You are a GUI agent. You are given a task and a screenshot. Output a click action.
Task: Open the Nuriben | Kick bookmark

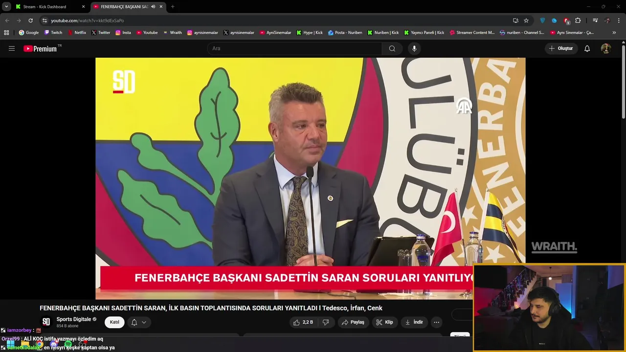point(383,33)
